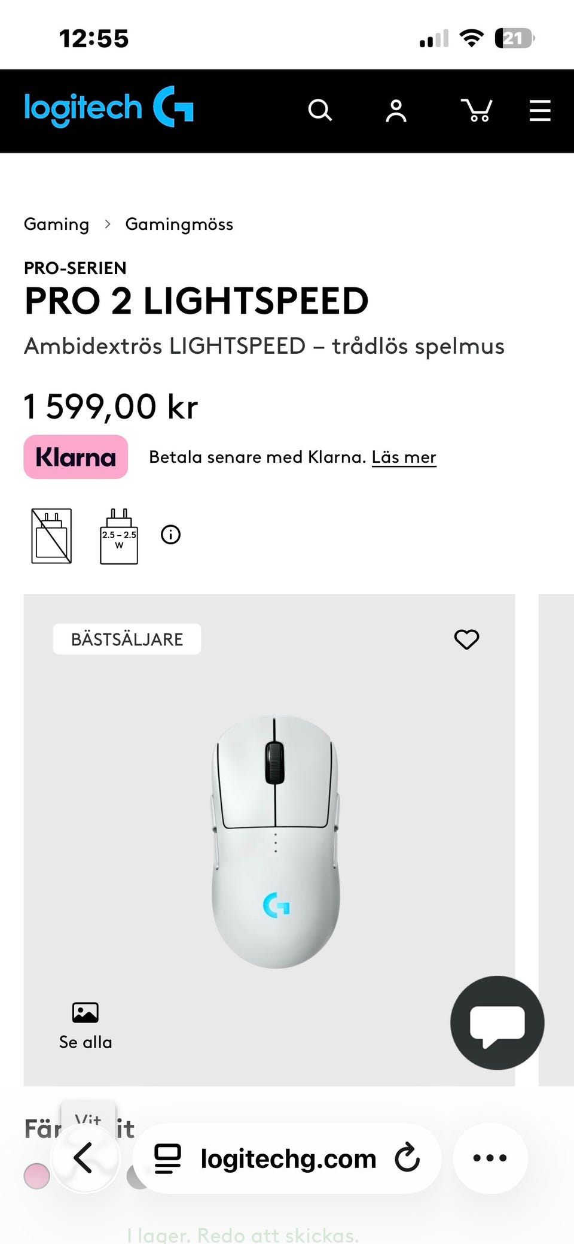Open the hamburger menu

[539, 111]
